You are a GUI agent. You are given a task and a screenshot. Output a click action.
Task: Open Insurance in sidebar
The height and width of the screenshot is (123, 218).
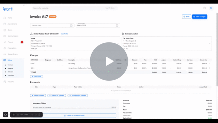[11, 82]
